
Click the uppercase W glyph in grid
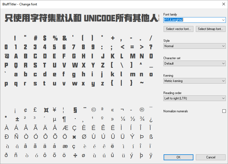[x=75, y=65]
